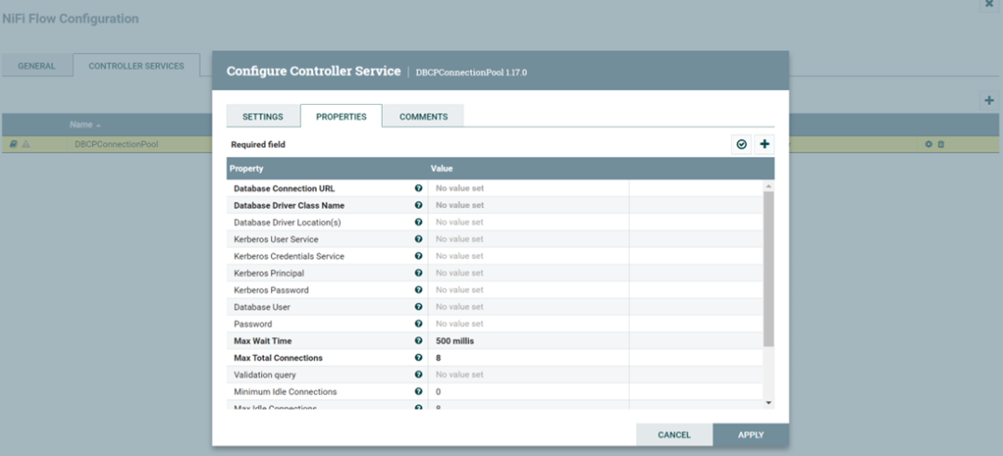Add controller service plus icon in background page
The image size is (1003, 456).
click(x=989, y=100)
